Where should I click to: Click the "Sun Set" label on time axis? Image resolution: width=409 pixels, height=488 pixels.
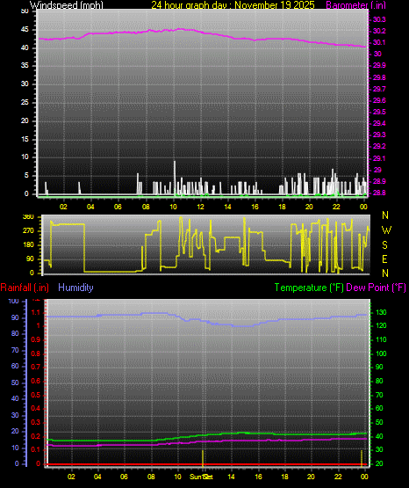point(201,477)
